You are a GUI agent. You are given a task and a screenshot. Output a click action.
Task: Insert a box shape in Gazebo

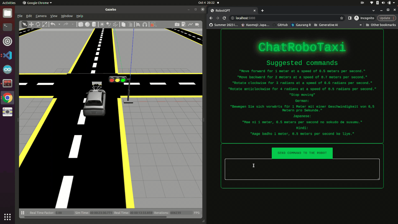pyautogui.click(x=81, y=25)
